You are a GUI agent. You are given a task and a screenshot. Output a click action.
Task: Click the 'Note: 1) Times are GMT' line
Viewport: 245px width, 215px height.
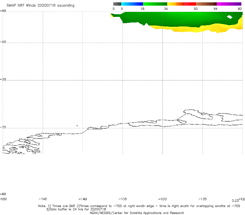(x=139, y=206)
